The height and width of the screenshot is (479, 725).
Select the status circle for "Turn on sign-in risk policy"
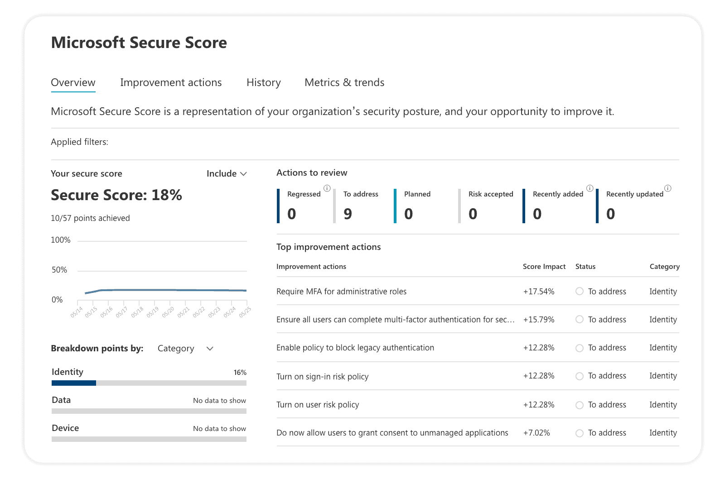pos(579,376)
